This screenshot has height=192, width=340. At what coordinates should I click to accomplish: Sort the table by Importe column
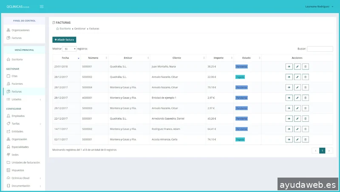[x=220, y=58]
